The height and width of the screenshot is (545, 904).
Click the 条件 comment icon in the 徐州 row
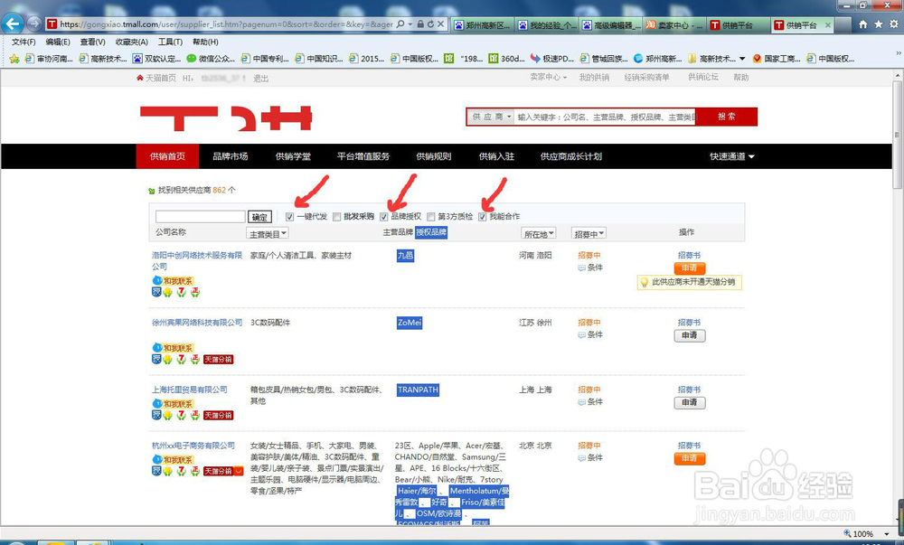581,335
